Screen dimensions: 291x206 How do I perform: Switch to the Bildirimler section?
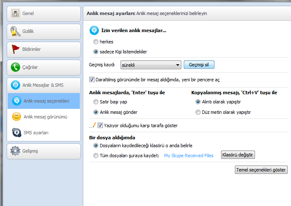(44, 50)
